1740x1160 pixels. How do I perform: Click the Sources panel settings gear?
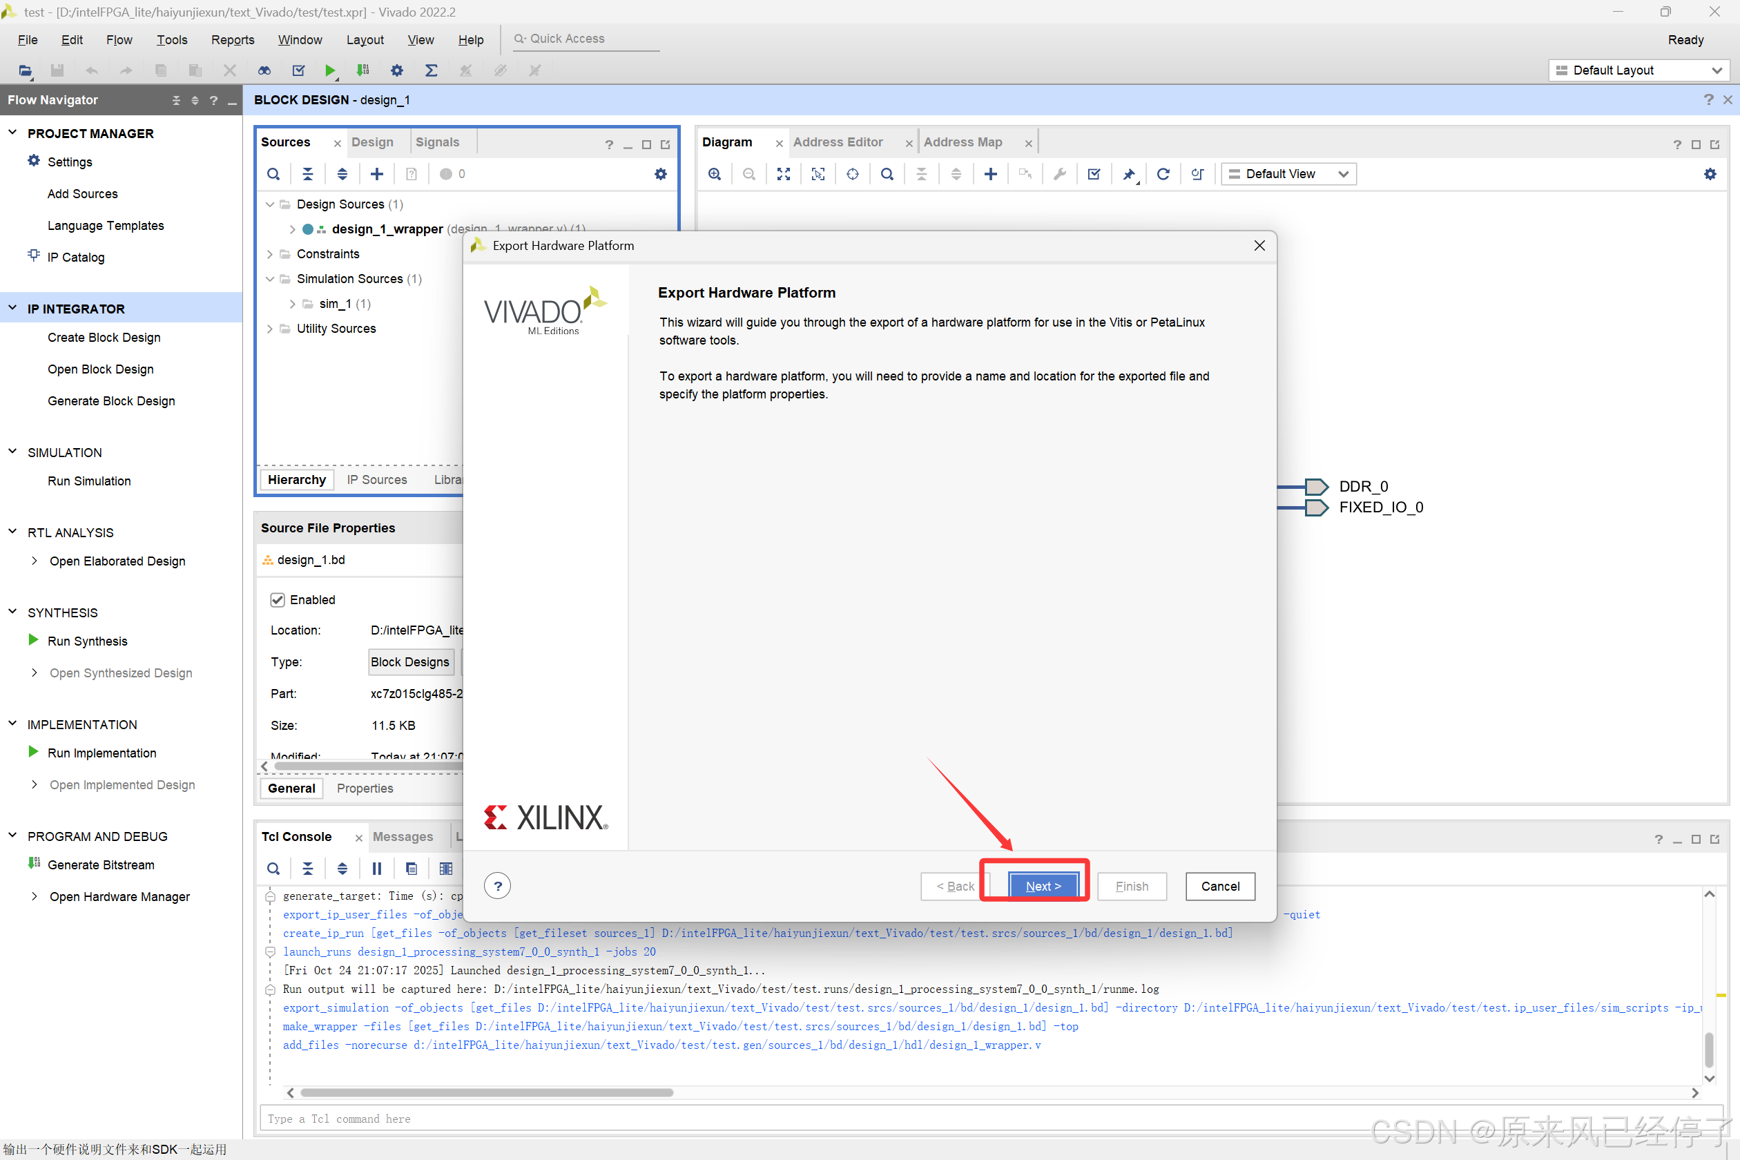pos(660,174)
